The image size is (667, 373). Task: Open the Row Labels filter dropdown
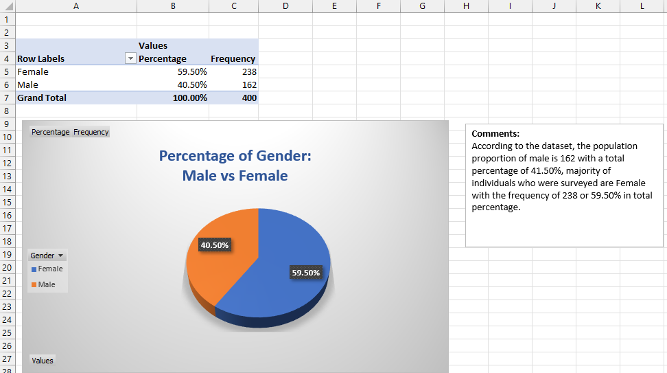click(130, 59)
